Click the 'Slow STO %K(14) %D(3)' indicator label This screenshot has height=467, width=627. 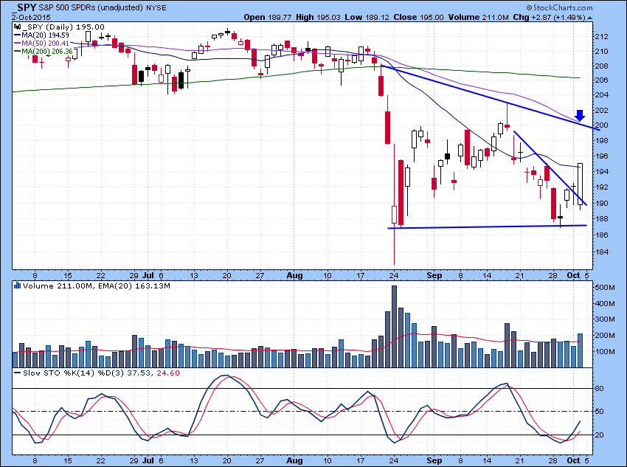click(74, 373)
